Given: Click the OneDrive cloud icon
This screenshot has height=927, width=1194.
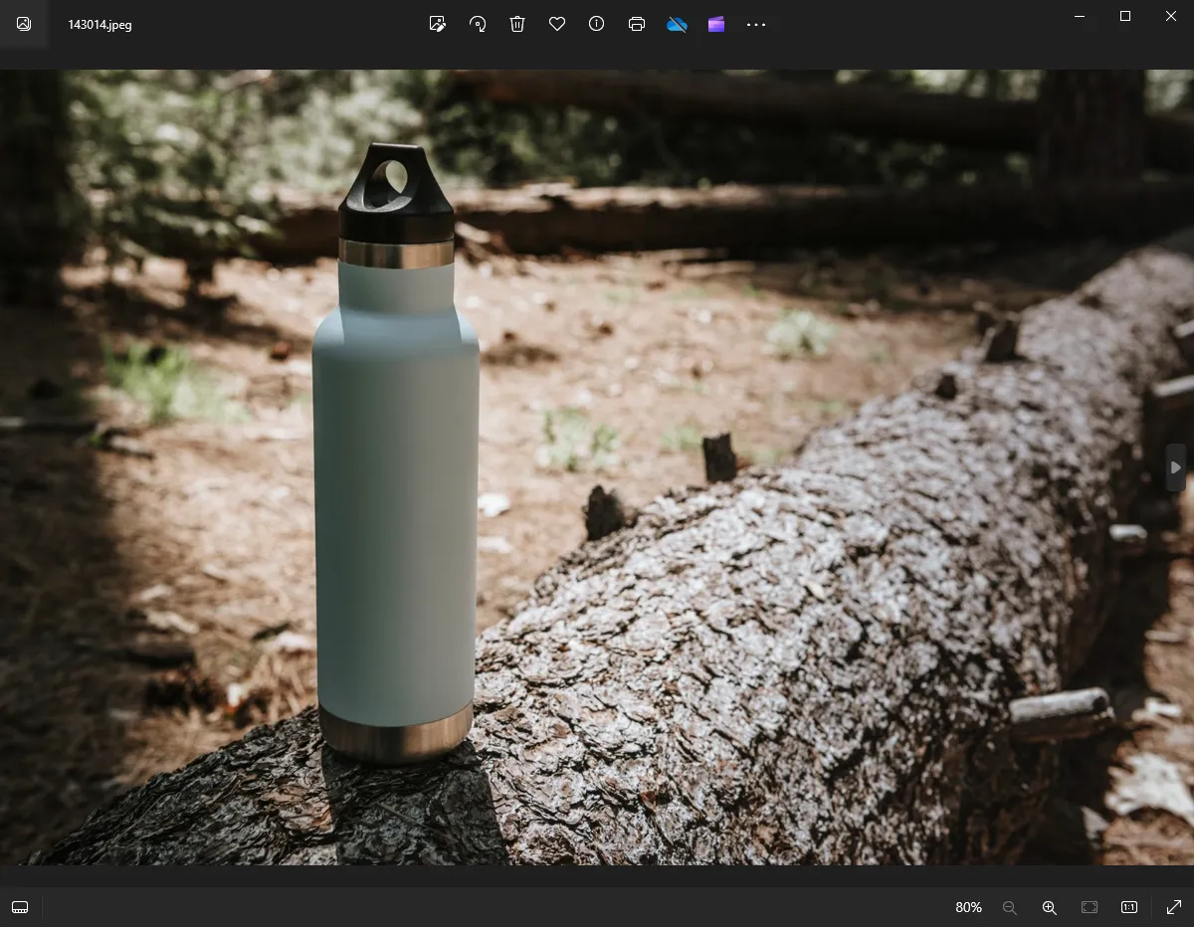Looking at the screenshot, I should [677, 24].
